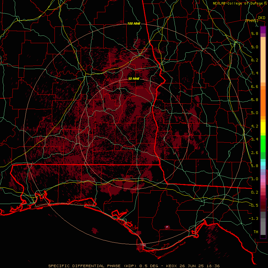Pick the pink color bar segment

click(263, 180)
